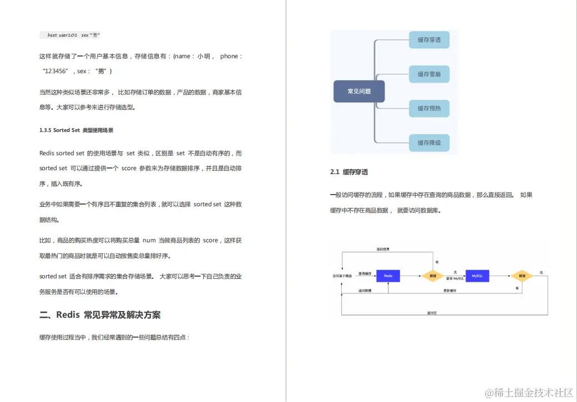Screen dimensions: 577x402
Task: Click the line starting '取最热门的商品时'
Action: click(105, 256)
